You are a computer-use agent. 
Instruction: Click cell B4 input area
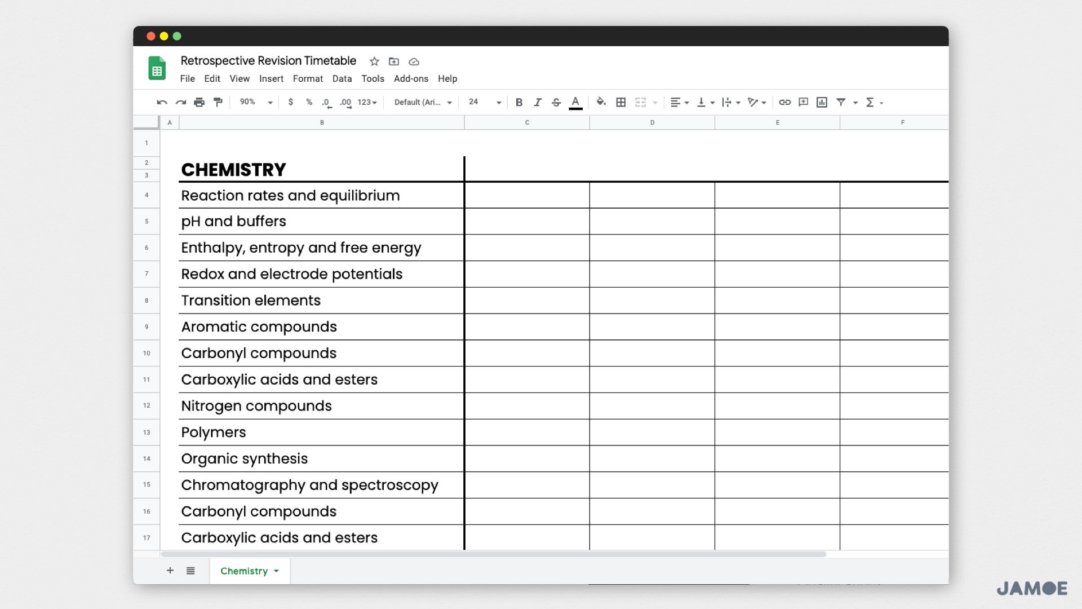(x=322, y=195)
